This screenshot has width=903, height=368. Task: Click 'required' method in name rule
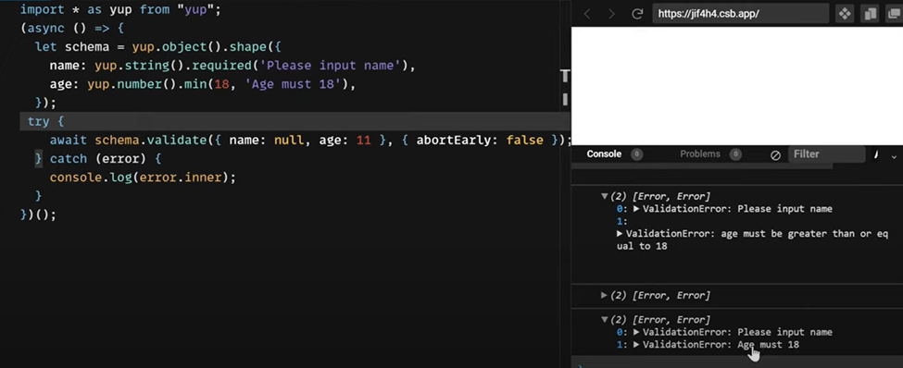(x=222, y=66)
